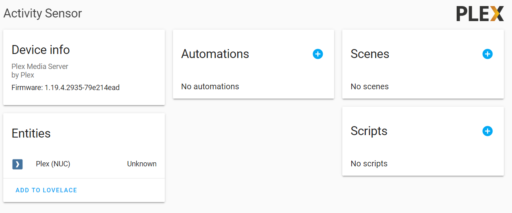
Task: Click the Plex chevron entity icon
Action: tap(17, 164)
